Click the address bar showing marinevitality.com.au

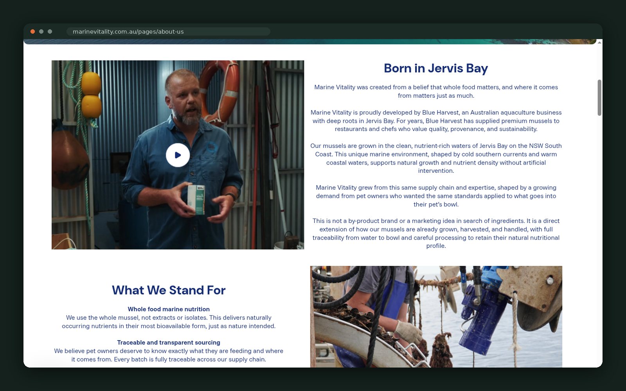[x=168, y=32]
